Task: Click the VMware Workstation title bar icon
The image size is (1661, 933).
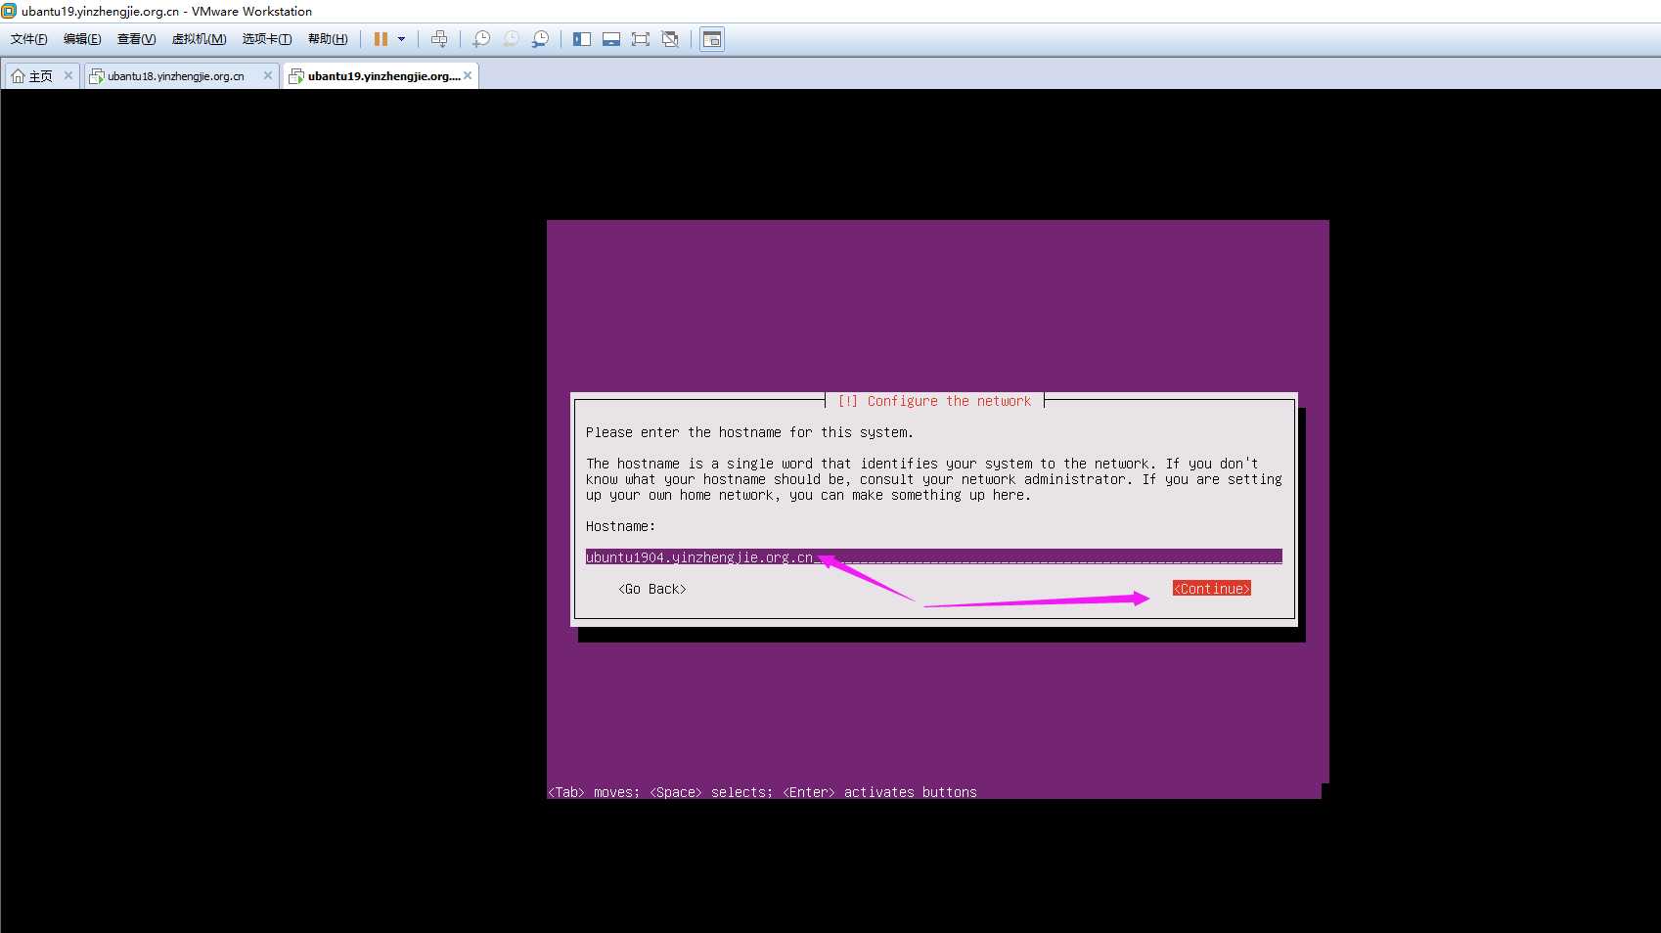Action: (10, 11)
